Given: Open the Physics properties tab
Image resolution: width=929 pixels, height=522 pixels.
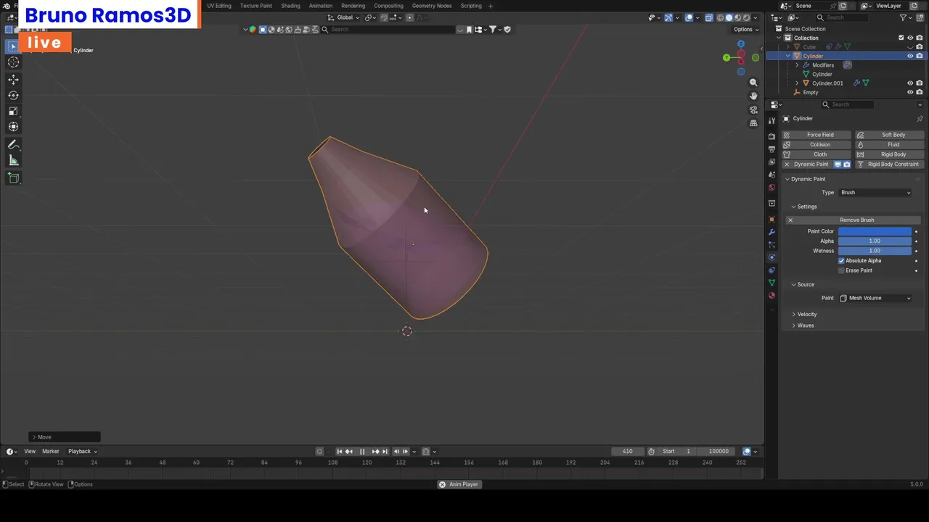Looking at the screenshot, I should pyautogui.click(x=772, y=257).
